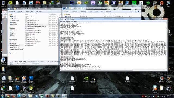Expand Organize dropdown in left Explorer window
The image size is (174, 98).
12,11
